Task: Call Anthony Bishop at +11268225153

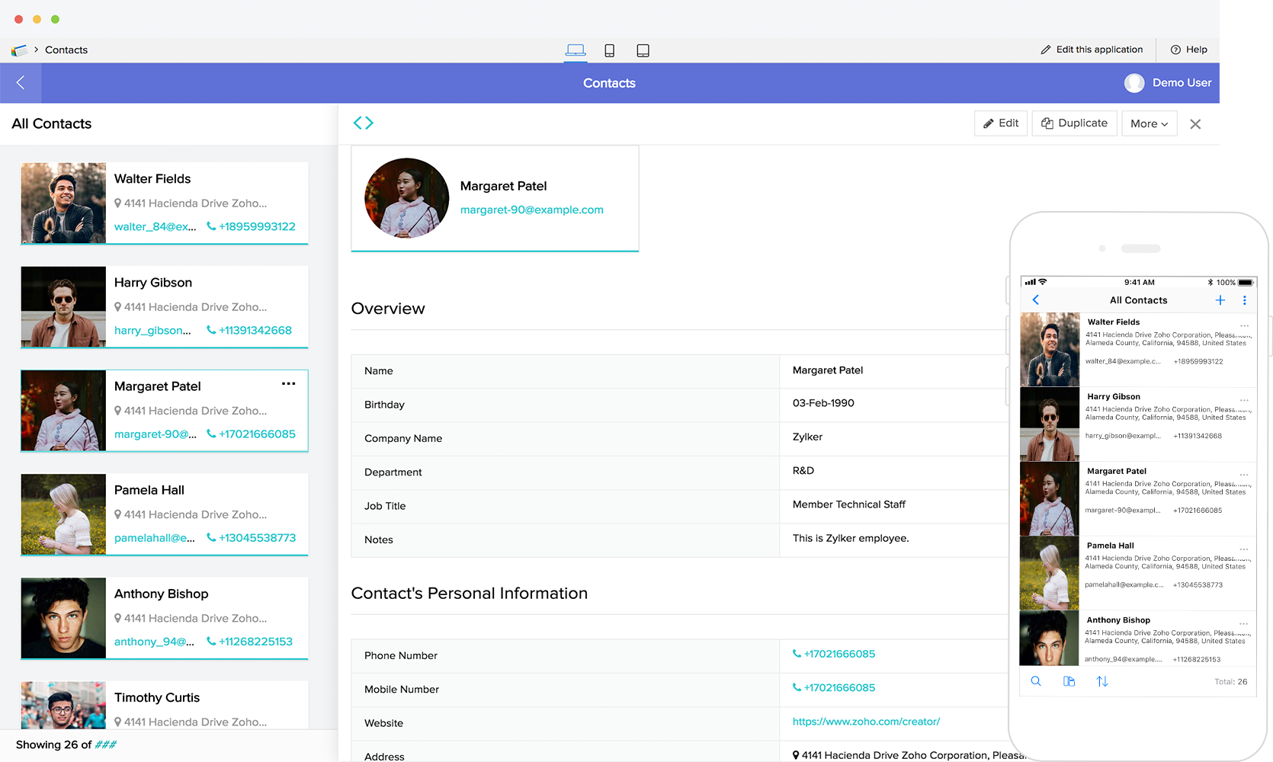Action: tap(250, 641)
